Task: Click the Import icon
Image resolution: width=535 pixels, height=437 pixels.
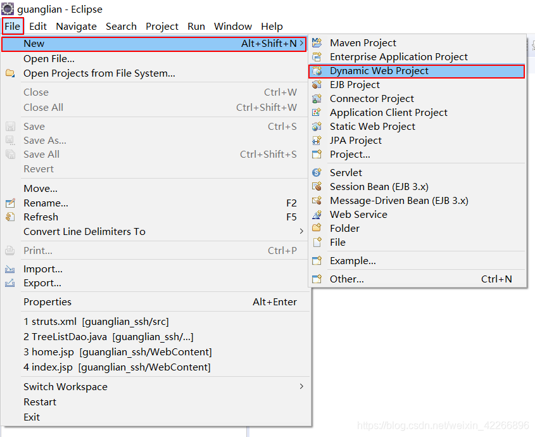Action: pyautogui.click(x=10, y=269)
